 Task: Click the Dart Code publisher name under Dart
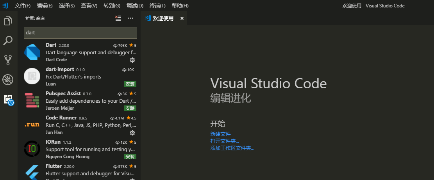(x=56, y=60)
